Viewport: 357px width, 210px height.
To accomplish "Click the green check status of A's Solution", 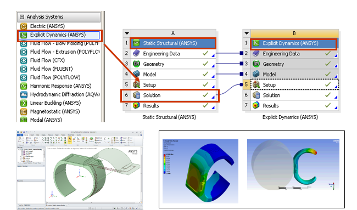I will click(x=205, y=95).
